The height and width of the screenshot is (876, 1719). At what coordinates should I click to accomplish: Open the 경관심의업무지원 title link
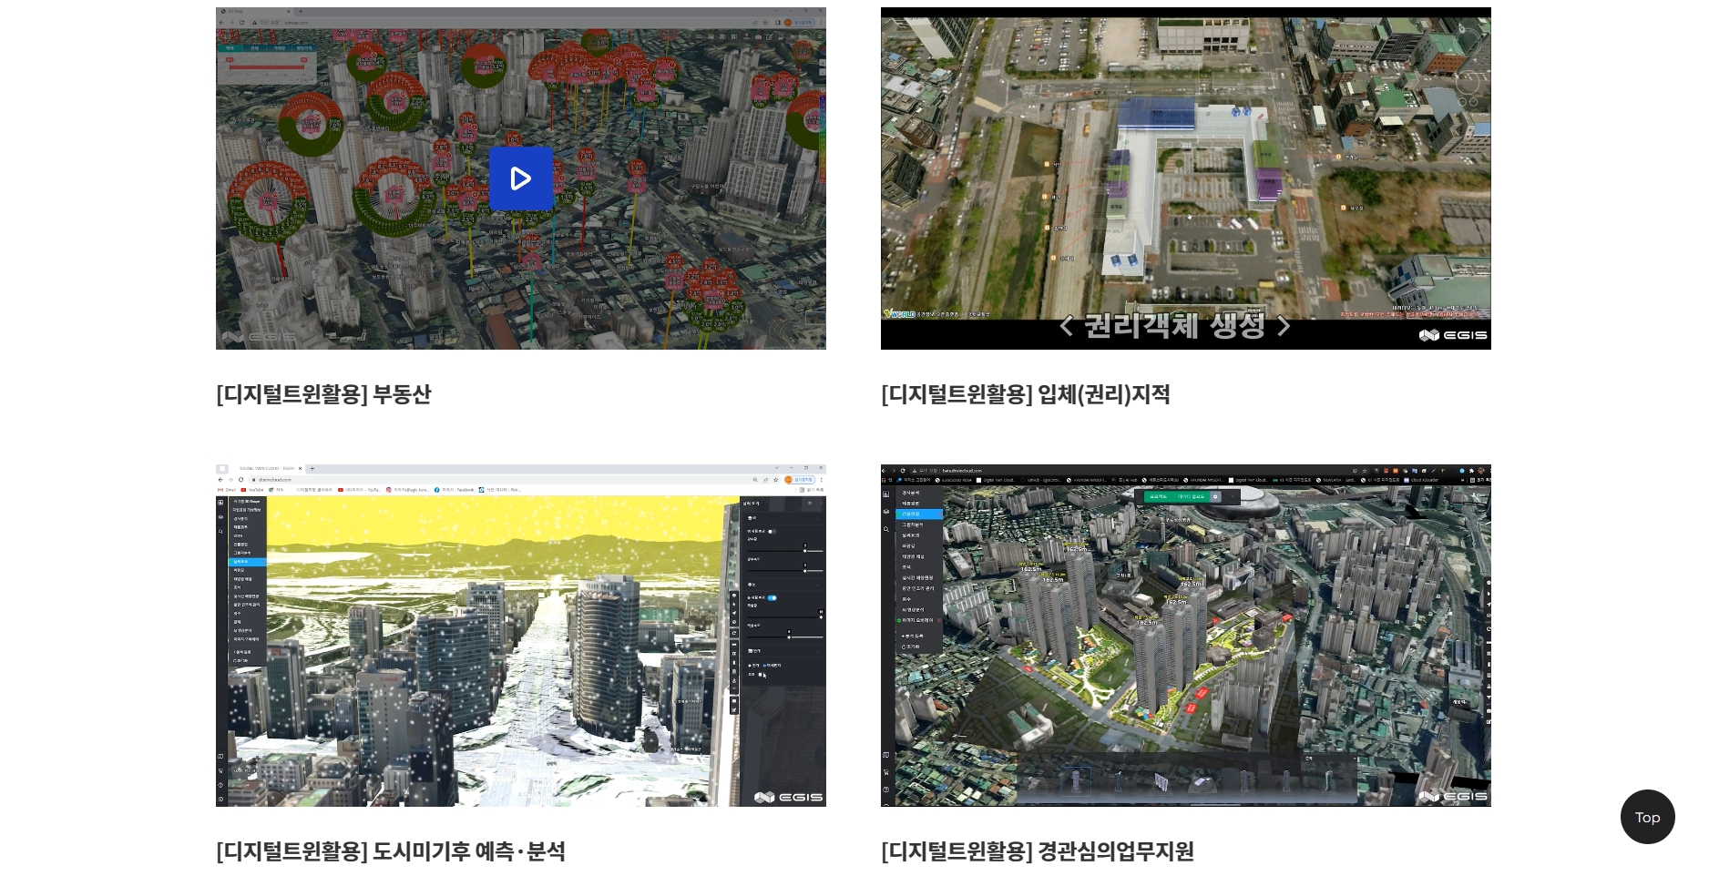tap(1037, 851)
